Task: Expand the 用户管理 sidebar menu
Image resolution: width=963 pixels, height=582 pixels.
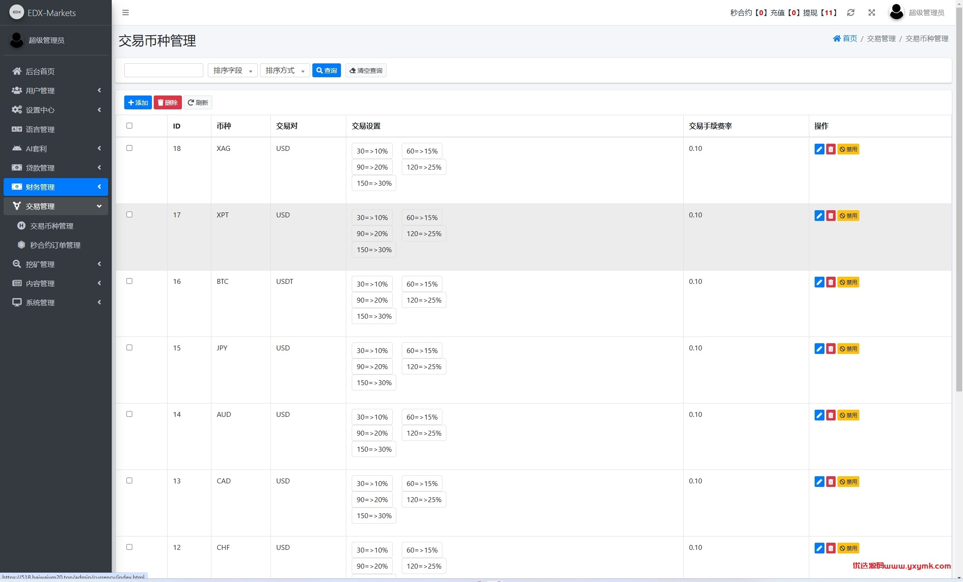Action: click(x=56, y=91)
